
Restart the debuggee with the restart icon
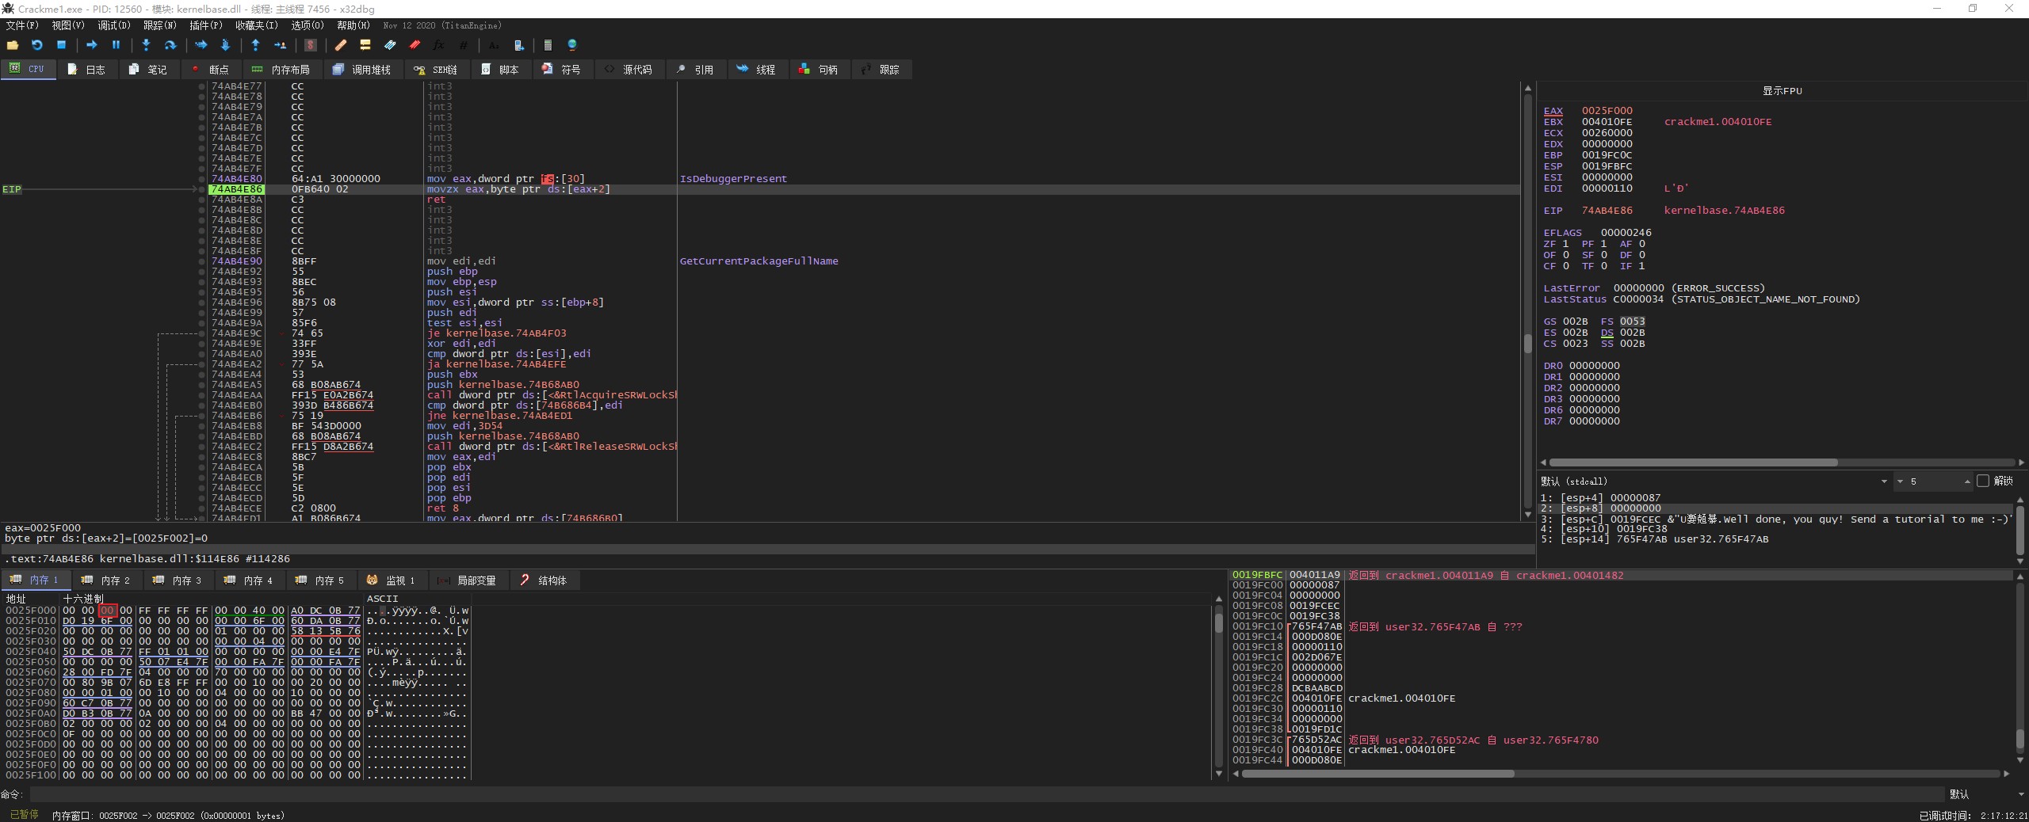[x=36, y=45]
